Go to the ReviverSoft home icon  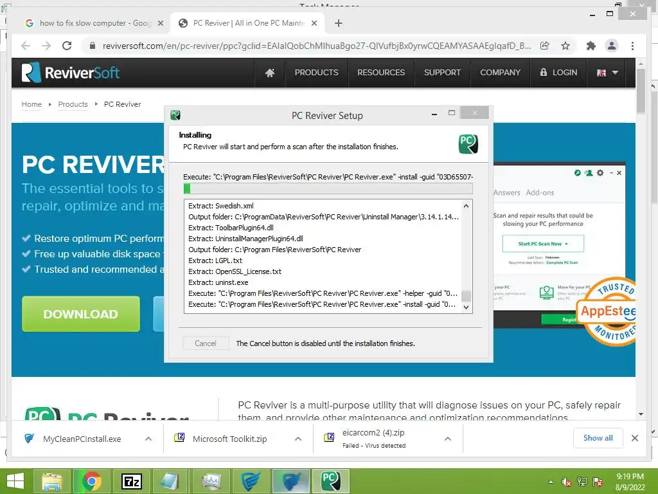click(x=270, y=73)
